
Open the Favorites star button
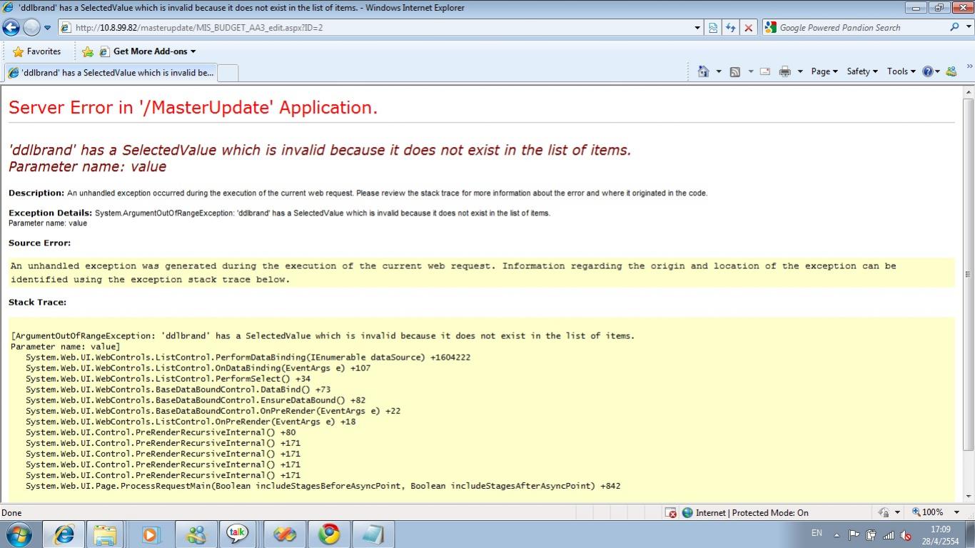pyautogui.click(x=37, y=51)
